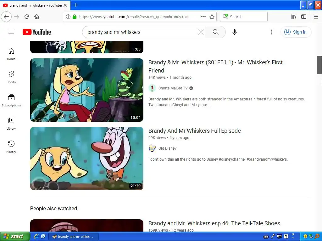Click the browser Search field

[244, 17]
